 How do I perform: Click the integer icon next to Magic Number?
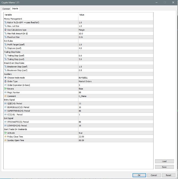[x=5, y=92]
